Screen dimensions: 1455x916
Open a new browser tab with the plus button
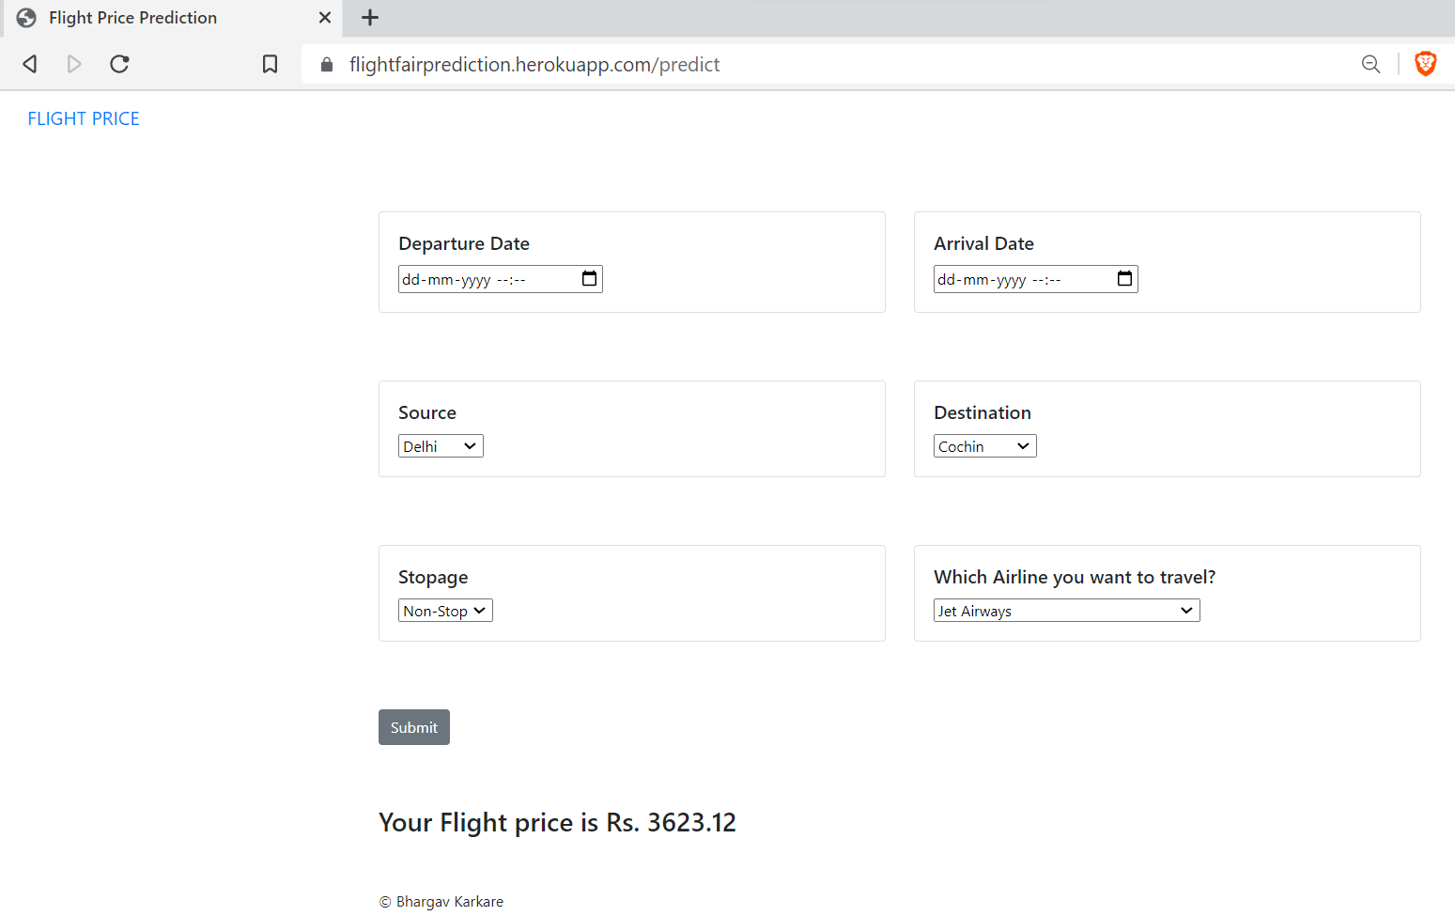(x=369, y=17)
